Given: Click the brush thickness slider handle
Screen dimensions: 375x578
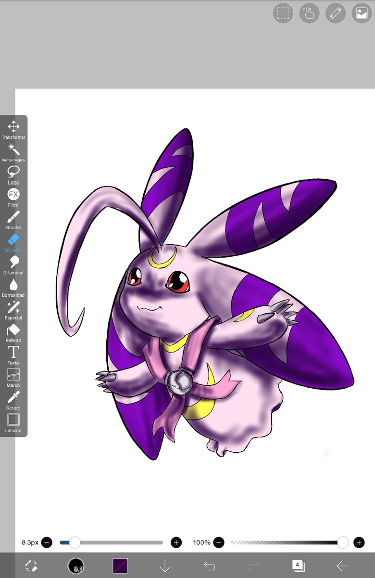Looking at the screenshot, I should [75, 542].
